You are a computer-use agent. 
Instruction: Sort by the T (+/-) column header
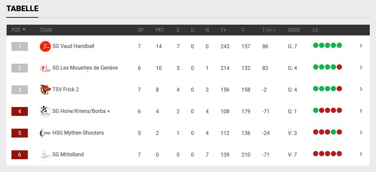(x=269, y=30)
